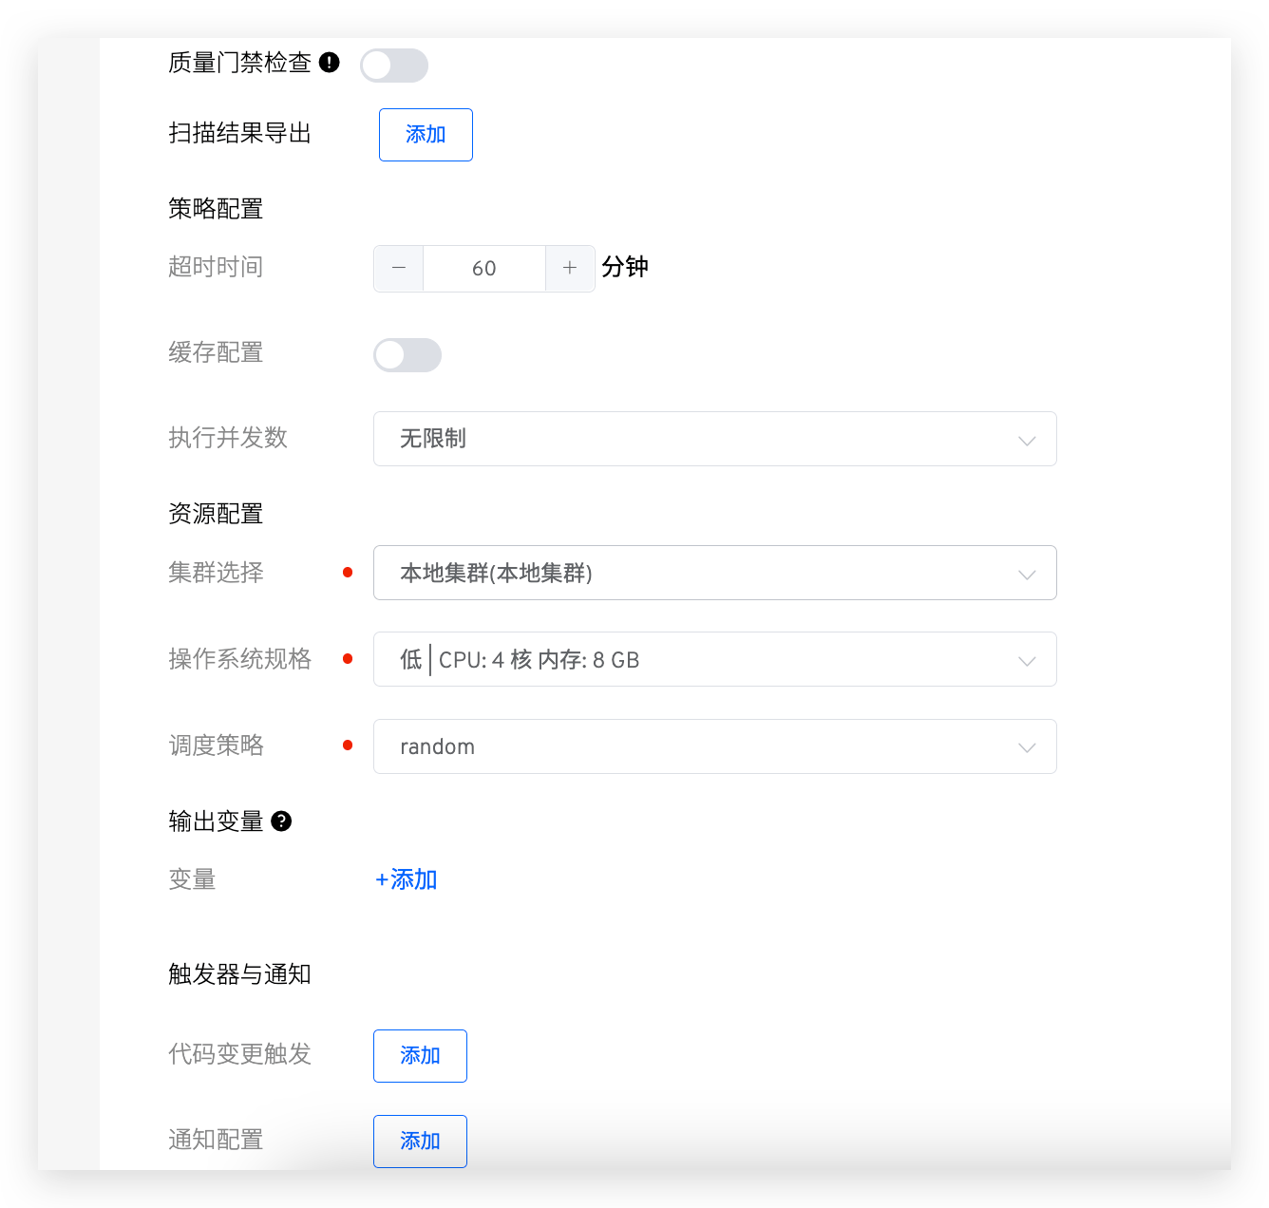The width and height of the screenshot is (1269, 1208).
Task: Click the minus icon to decrease 超时时间
Action: pos(398,269)
